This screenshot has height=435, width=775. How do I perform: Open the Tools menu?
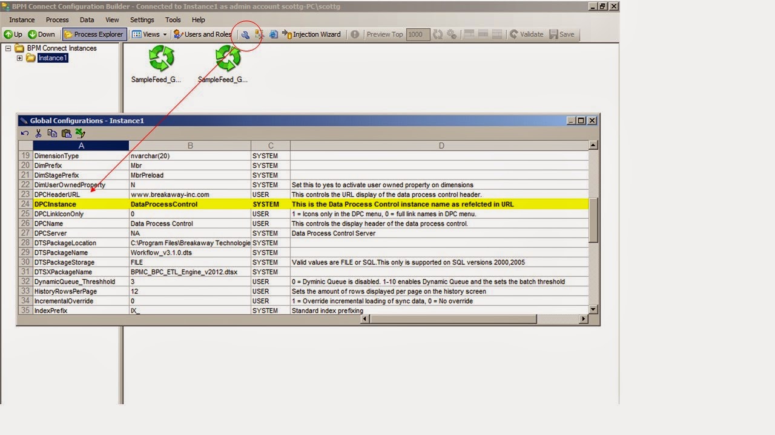click(x=173, y=19)
